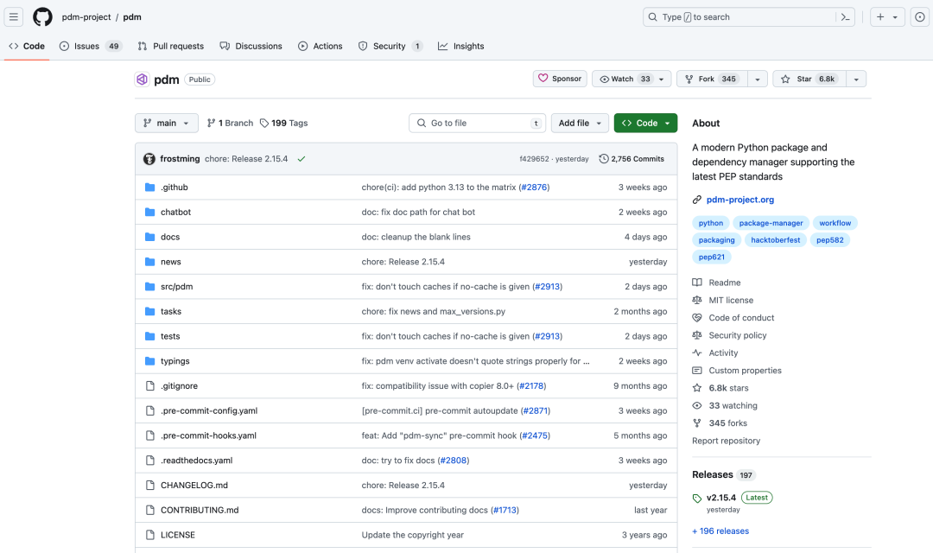Viewport: 933px width, 553px height.
Task: Click the link icon beside pdm-project.org
Action: click(x=697, y=200)
